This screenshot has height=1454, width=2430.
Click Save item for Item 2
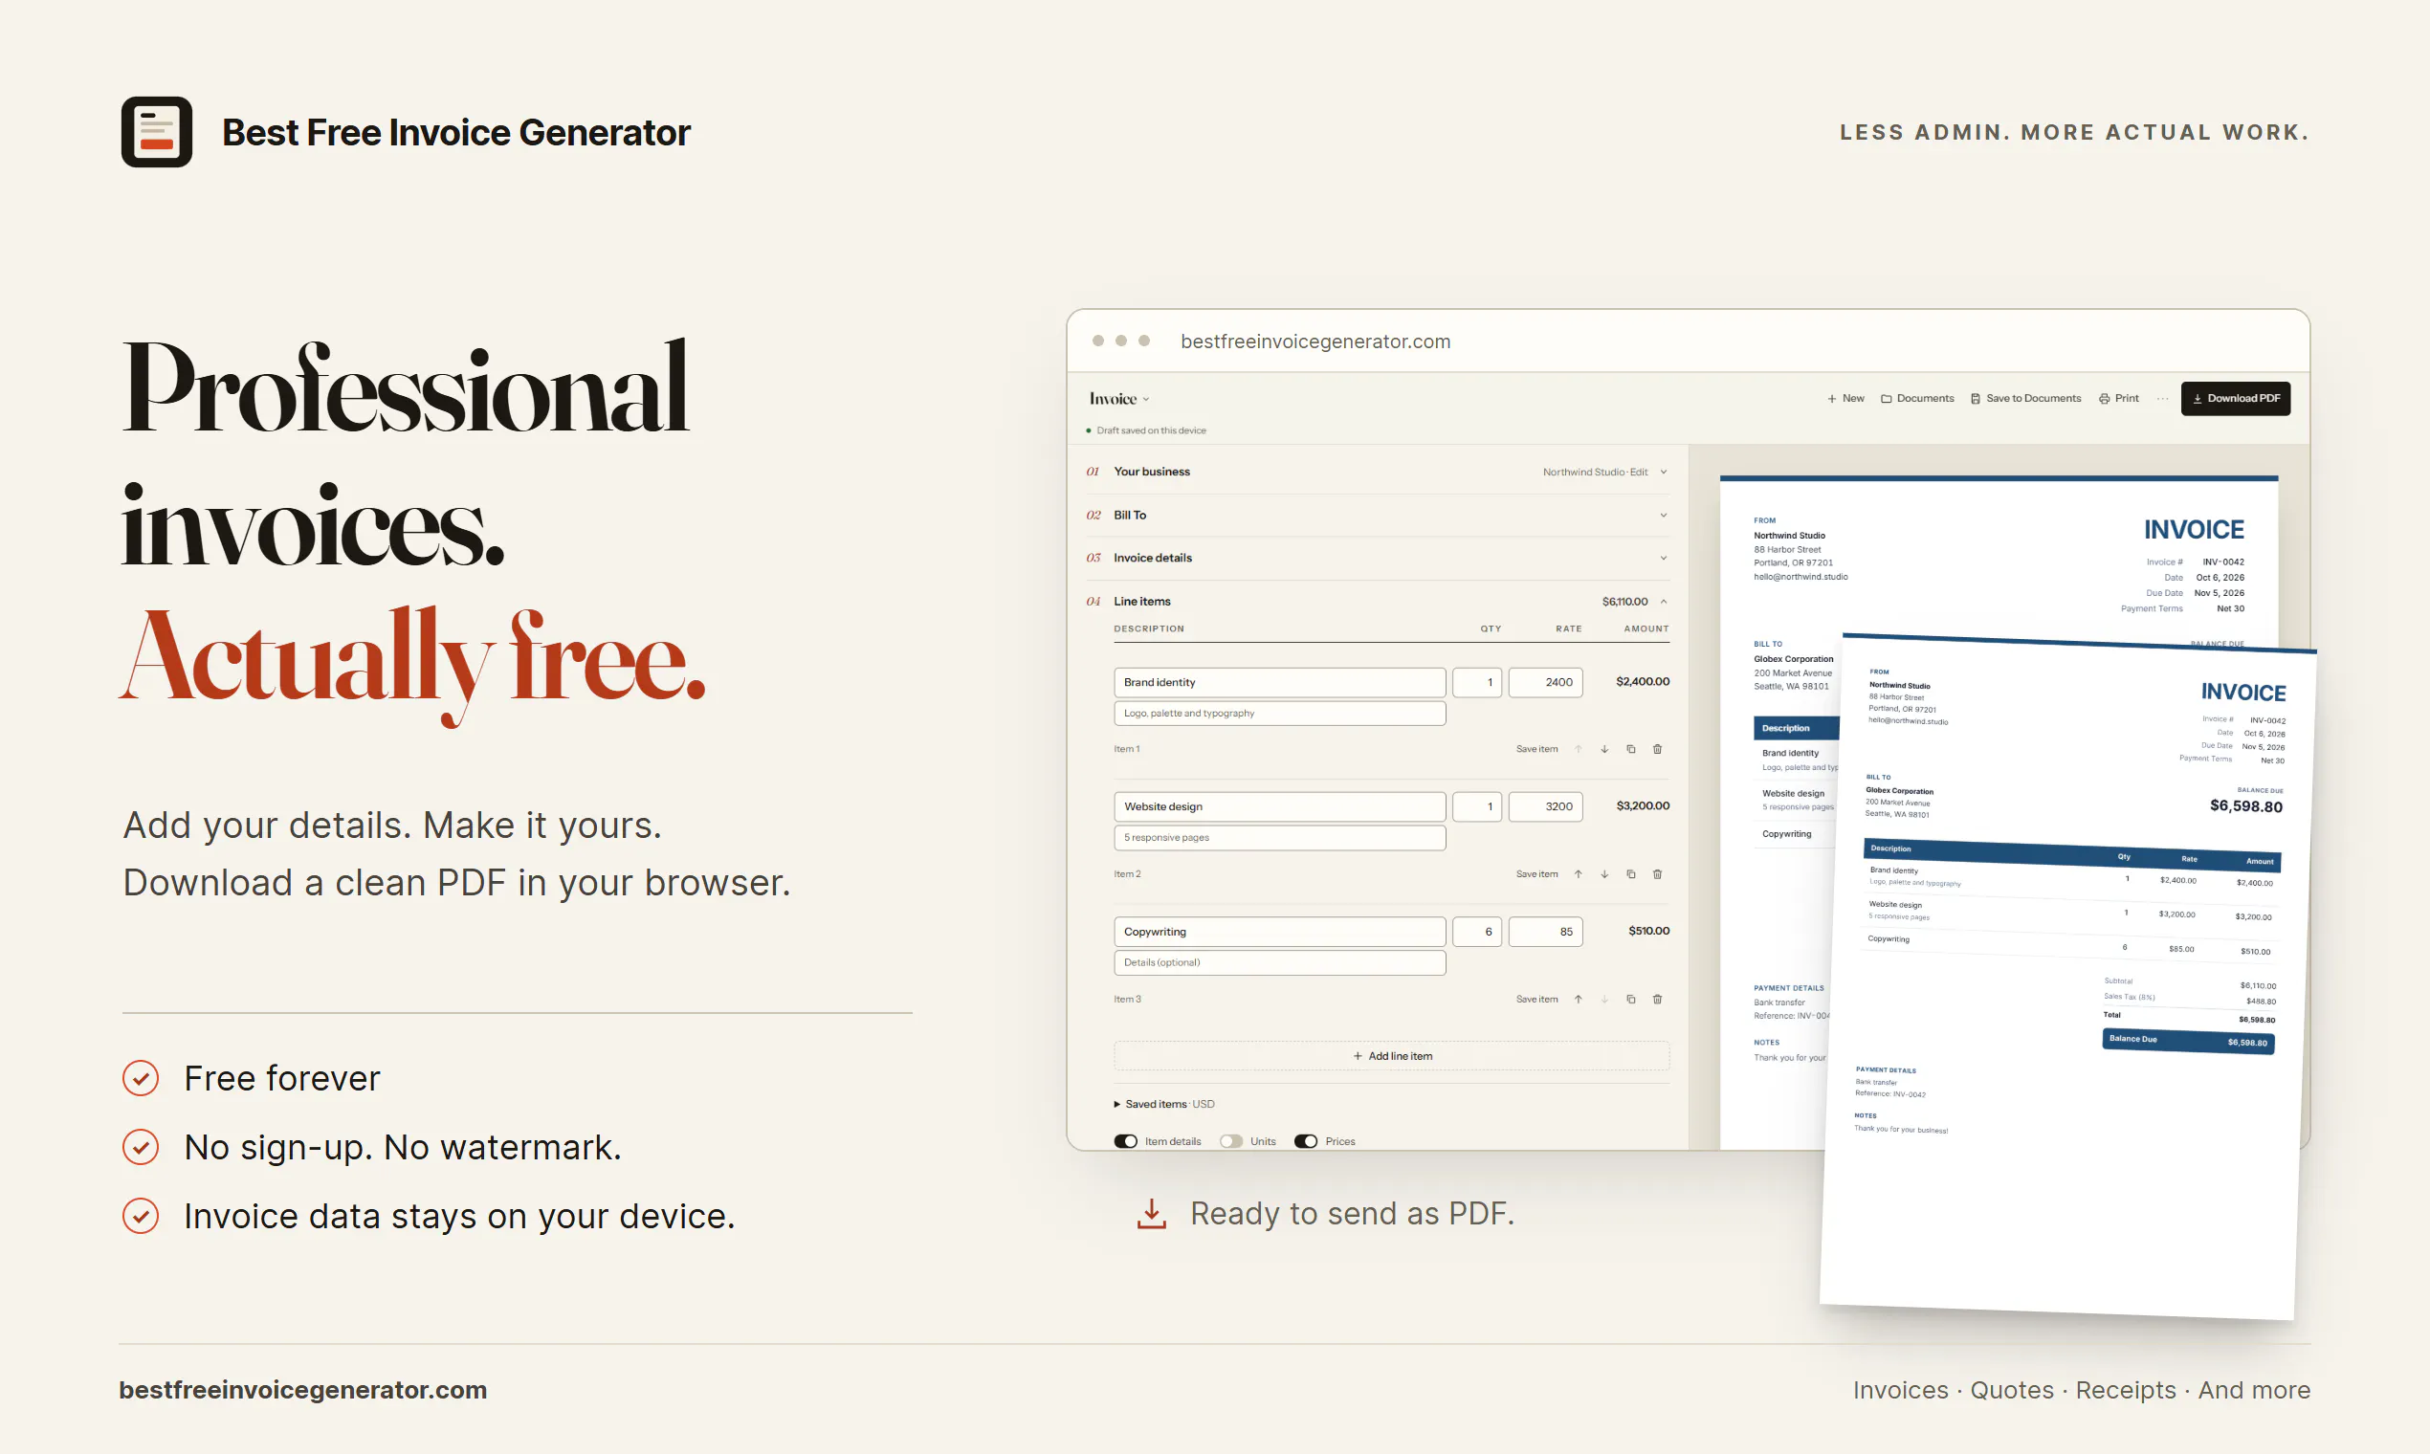[1536, 874]
